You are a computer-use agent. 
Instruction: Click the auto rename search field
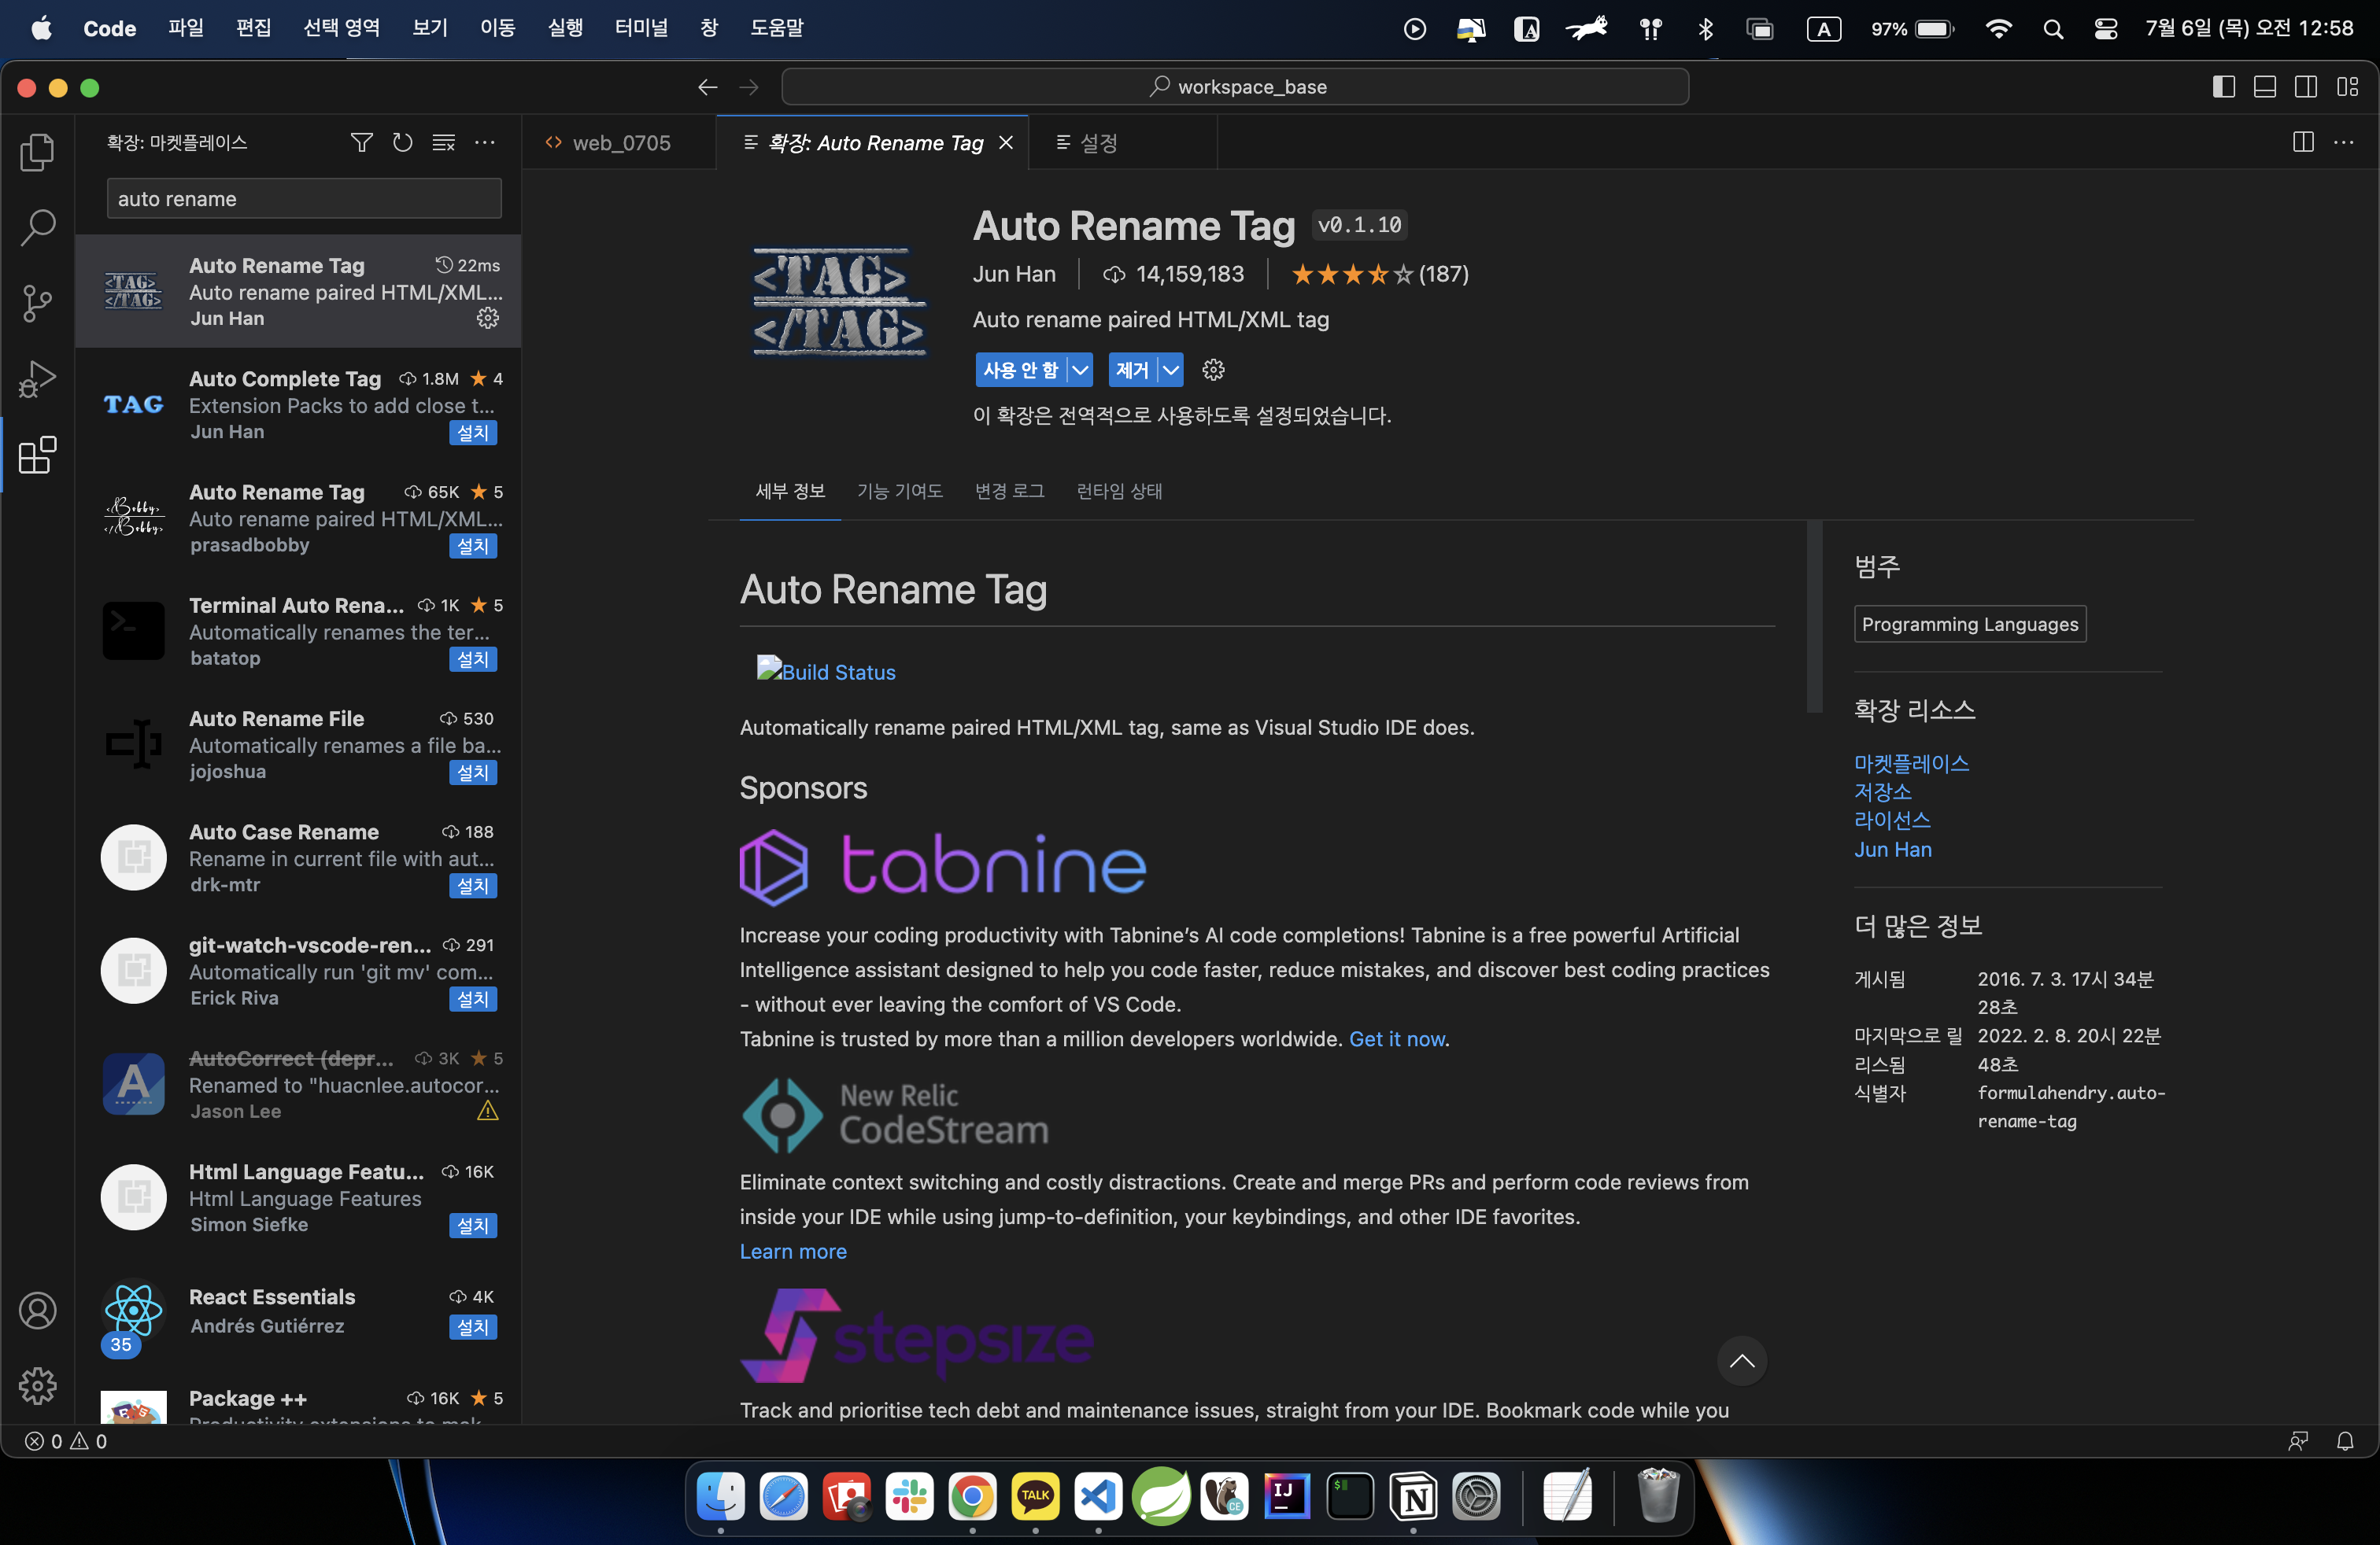click(x=304, y=199)
